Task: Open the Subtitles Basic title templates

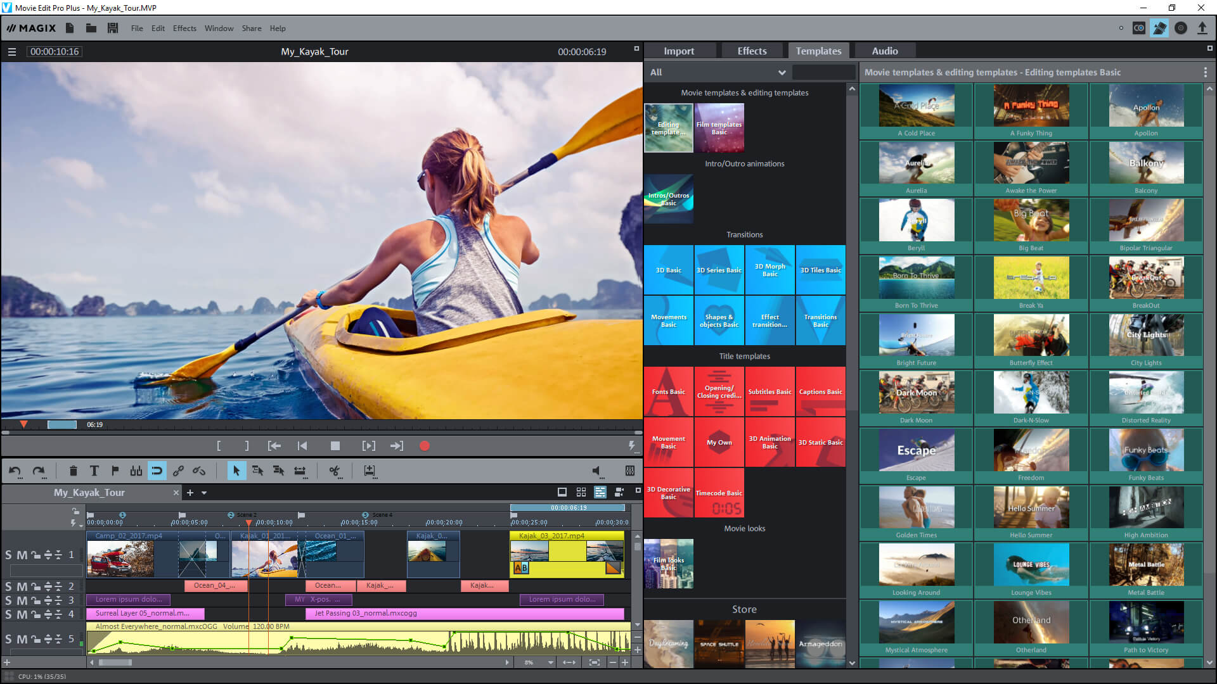Action: tap(769, 391)
